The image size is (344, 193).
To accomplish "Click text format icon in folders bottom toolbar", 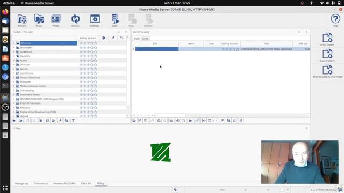I will point(73,121).
